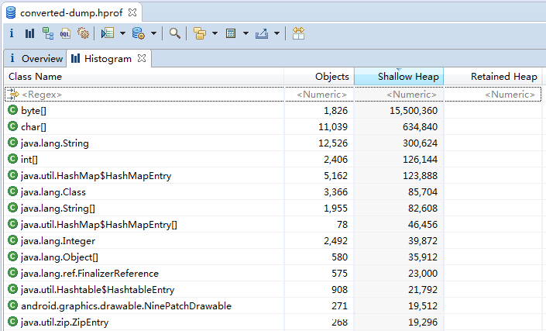
Task: Select the java.util.zip.ZipEntry row
Action: pos(273,322)
